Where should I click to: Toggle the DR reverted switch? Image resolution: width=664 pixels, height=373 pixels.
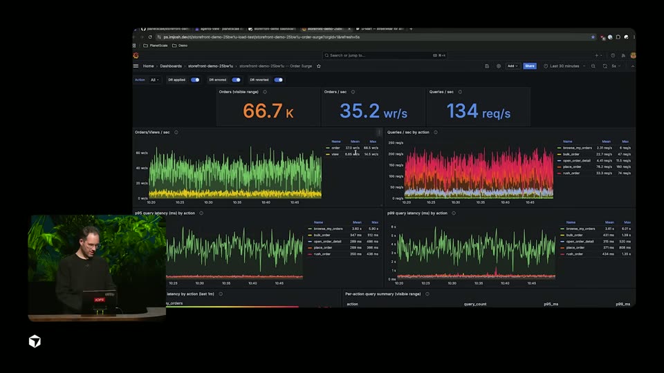coord(278,79)
